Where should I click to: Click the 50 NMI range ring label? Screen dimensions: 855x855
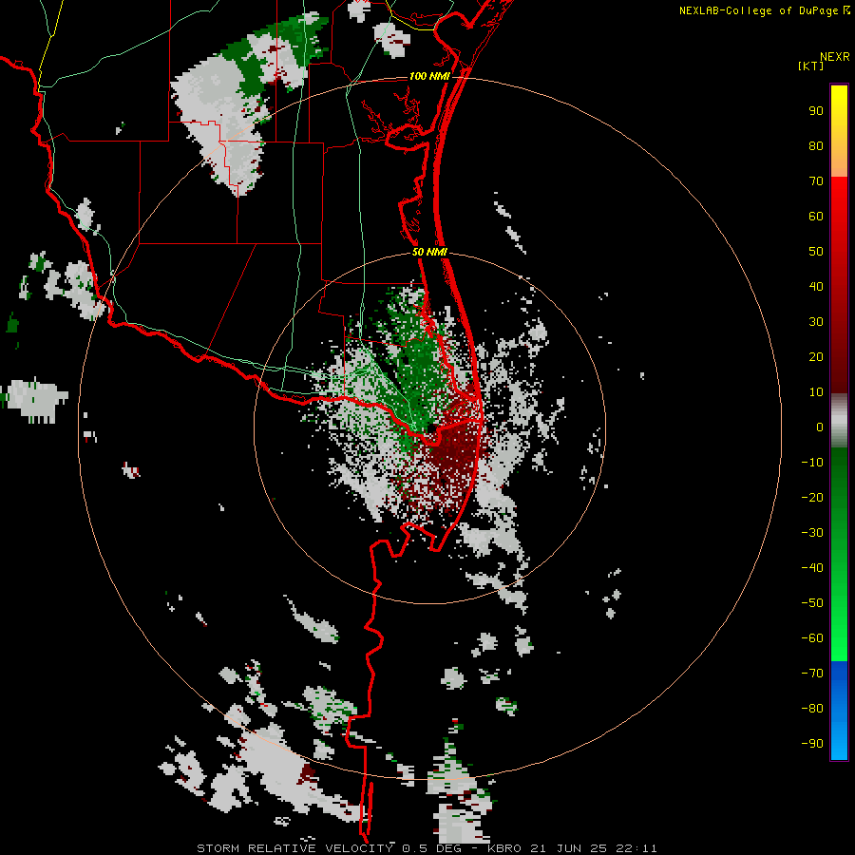point(429,252)
